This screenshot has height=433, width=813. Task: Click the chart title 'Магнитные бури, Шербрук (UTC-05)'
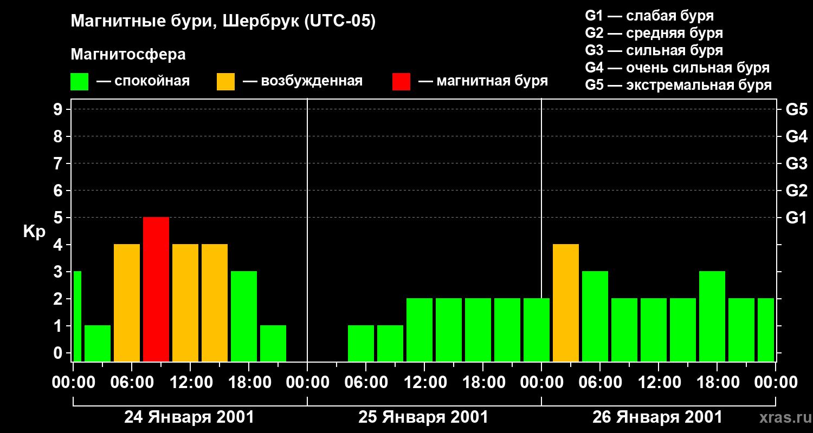pos(223,22)
